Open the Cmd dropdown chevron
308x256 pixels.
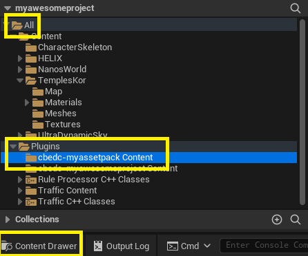207,246
